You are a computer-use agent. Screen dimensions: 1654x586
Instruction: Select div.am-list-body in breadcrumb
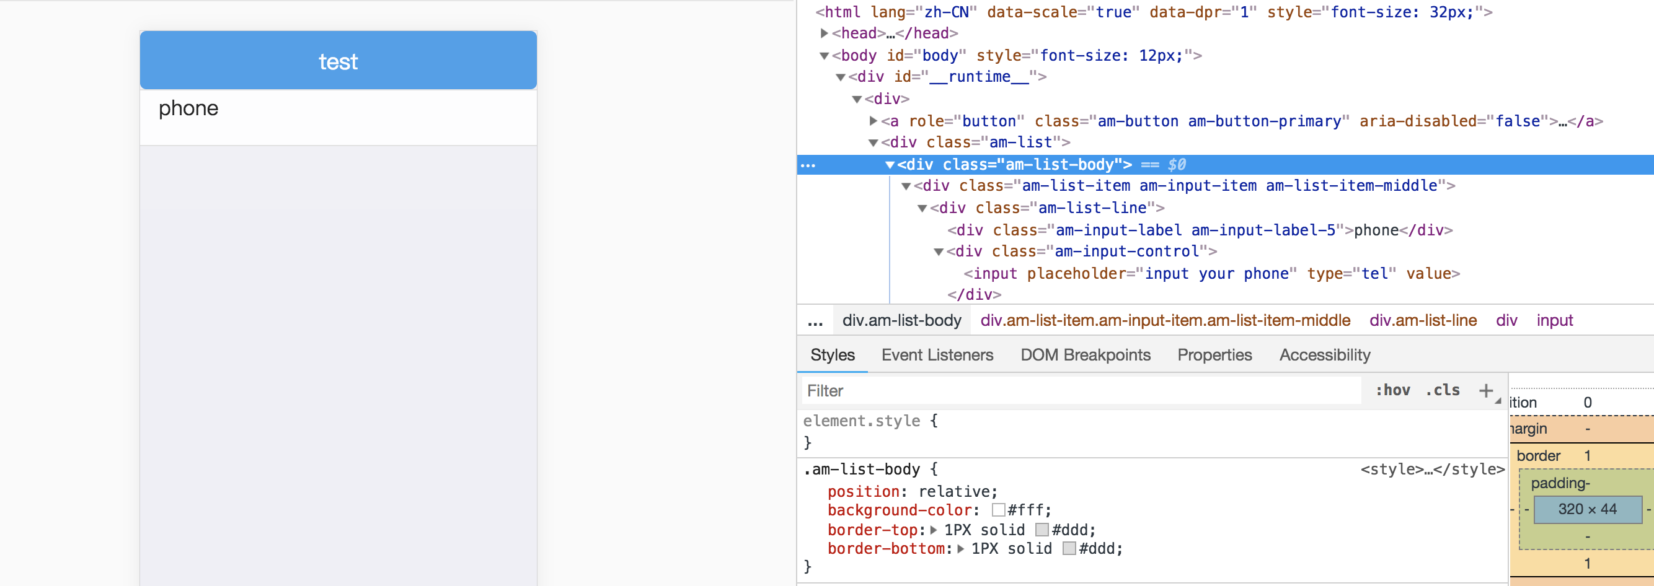[x=901, y=320]
